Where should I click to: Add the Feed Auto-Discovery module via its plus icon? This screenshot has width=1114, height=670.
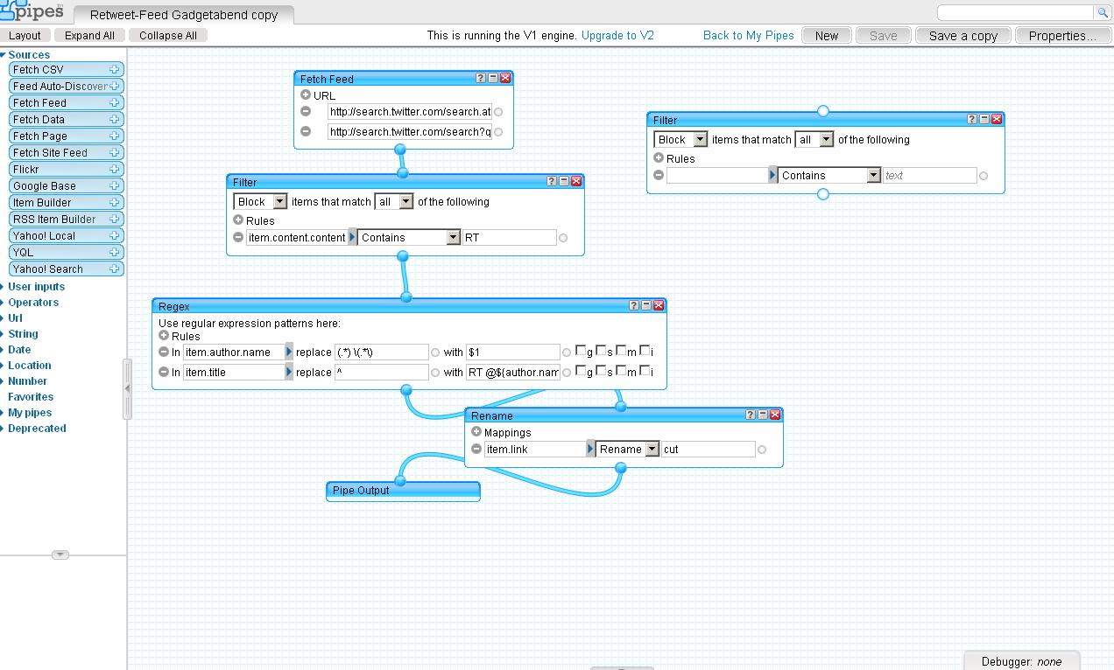pyautogui.click(x=114, y=87)
